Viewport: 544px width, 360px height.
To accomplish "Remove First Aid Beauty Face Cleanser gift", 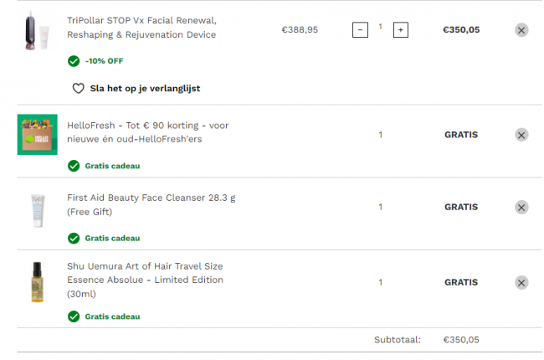I will (521, 207).
